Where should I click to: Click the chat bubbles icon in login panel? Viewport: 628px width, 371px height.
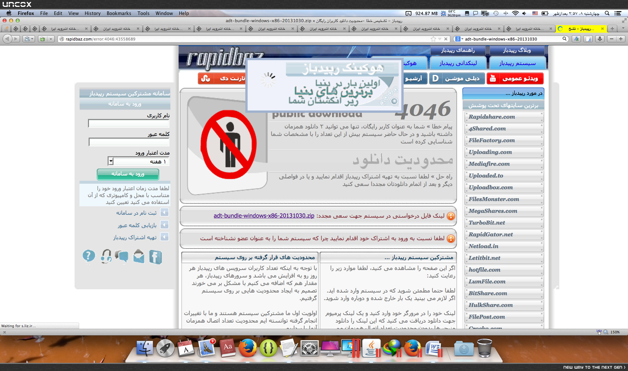(122, 257)
